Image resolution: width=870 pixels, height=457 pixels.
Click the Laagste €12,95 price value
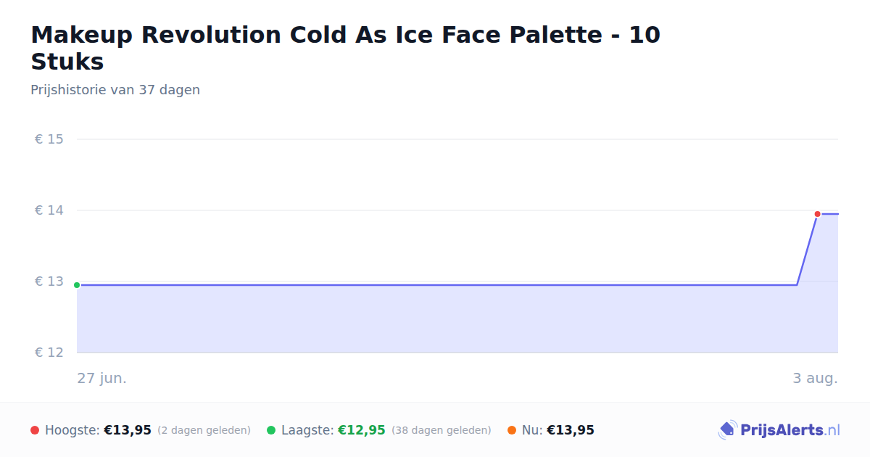coord(362,430)
